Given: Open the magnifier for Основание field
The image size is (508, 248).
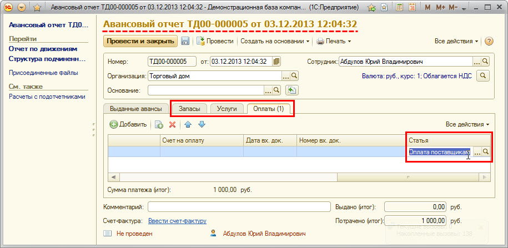Looking at the screenshot, I should pos(276,90).
